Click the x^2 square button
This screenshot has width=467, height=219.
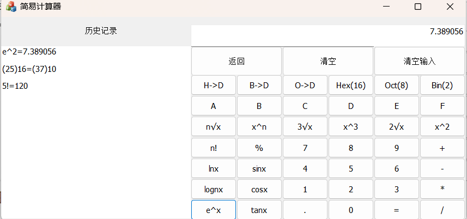[442, 126]
